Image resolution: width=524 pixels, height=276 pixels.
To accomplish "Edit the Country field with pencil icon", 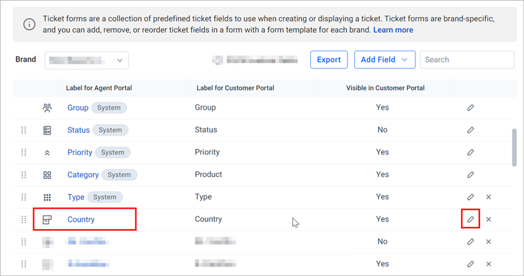I will (471, 219).
